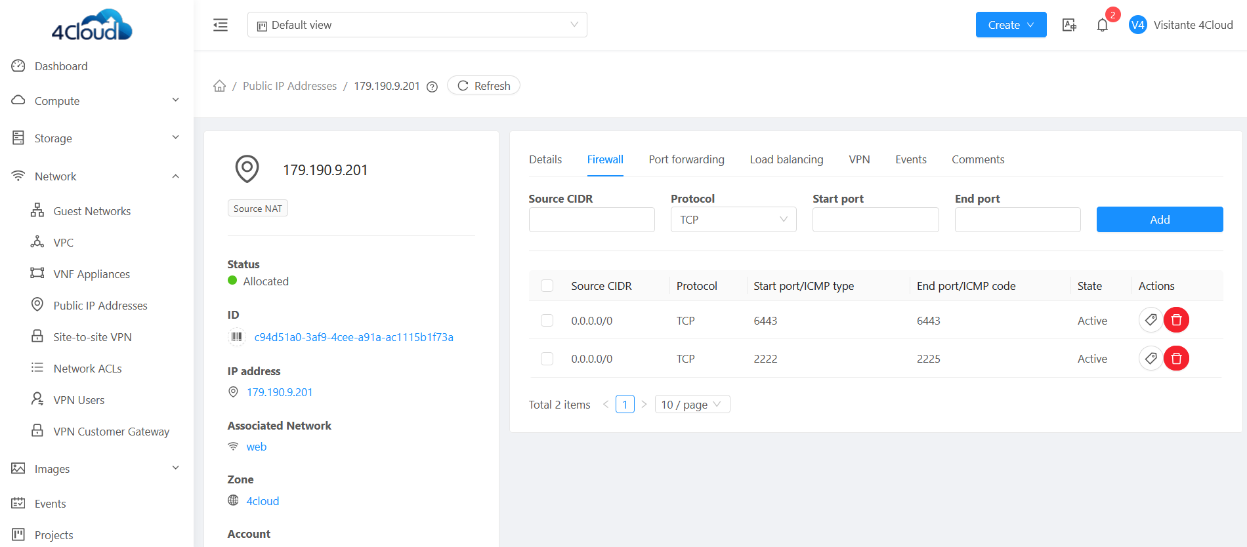Switch to the Port forwarding tab

point(687,159)
